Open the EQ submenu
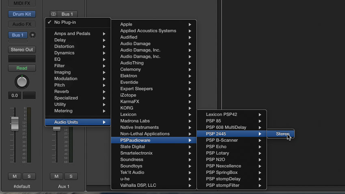 tap(78, 59)
